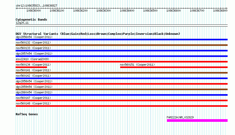The height and width of the screenshot is (135, 235).
Task: Open the nsv560134 (Cooper2011) label
Action: [x=33, y=65]
